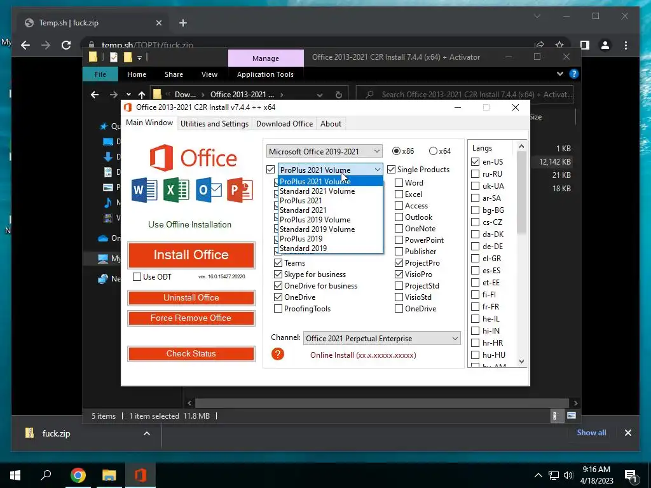651x488 pixels.
Task: Toggle Chrome side panel icon
Action: [x=585, y=45]
